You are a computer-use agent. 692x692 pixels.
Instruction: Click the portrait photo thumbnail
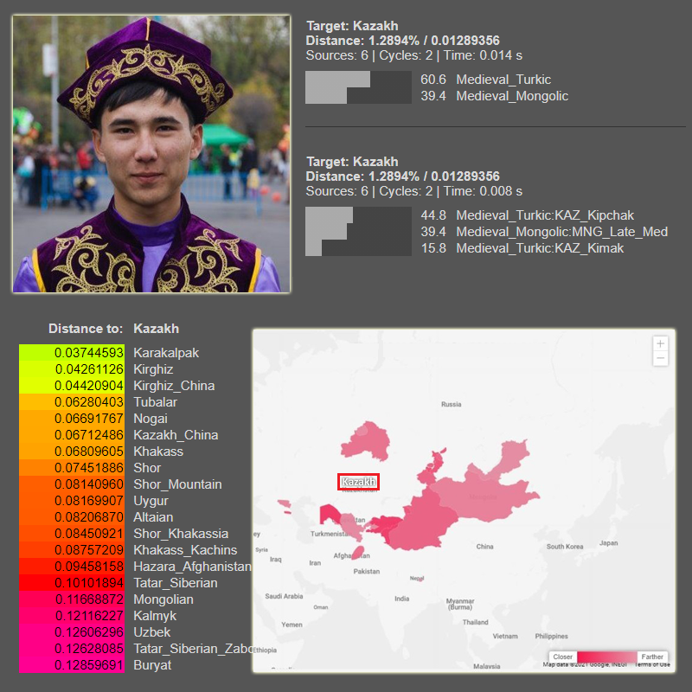click(151, 153)
